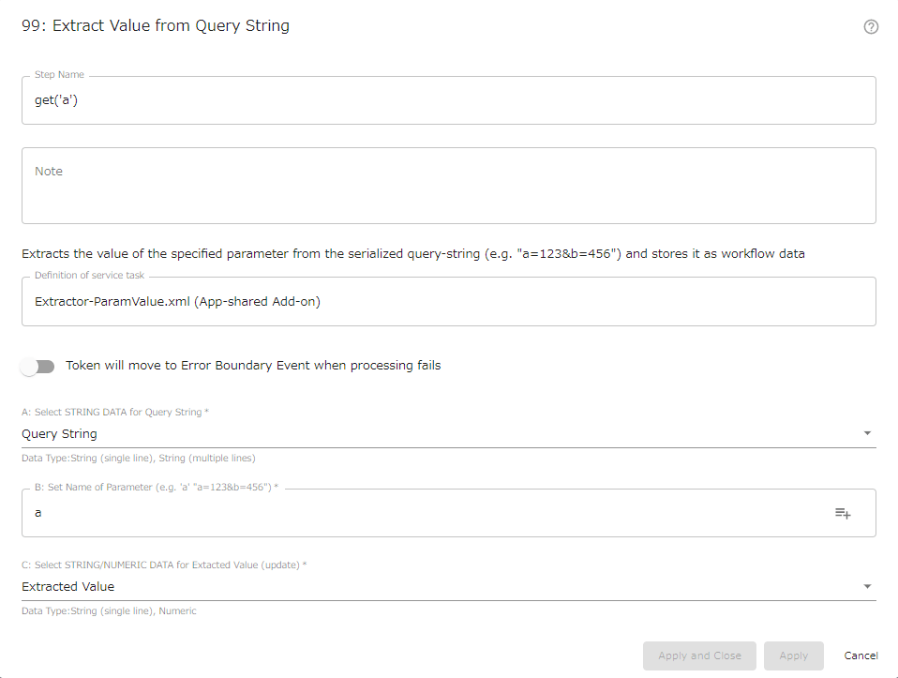
Task: Click the insert reference icon in parameter field
Action: tap(843, 513)
